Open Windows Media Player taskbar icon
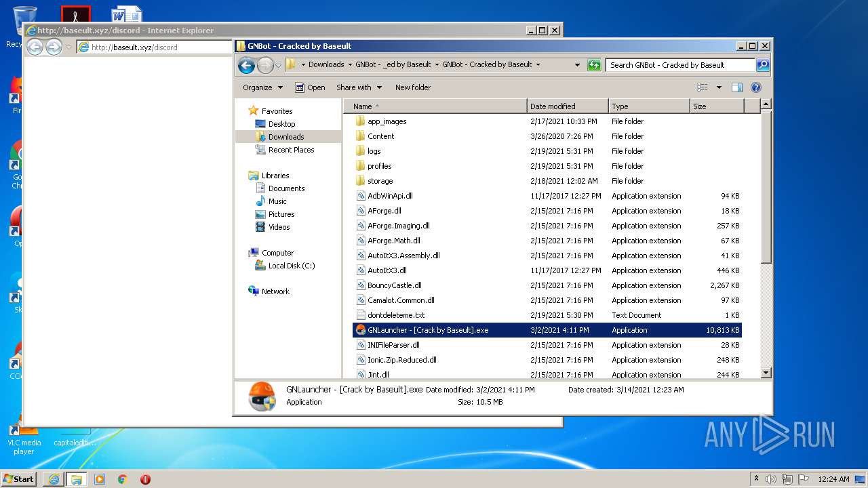Screen dimensions: 868x488 (x=100, y=479)
